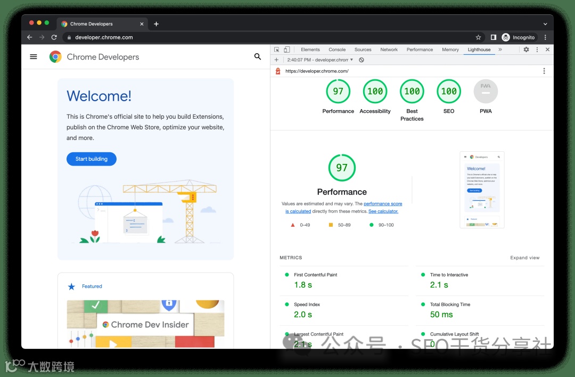
Task: Click the browser back arrow
Action: tap(30, 37)
